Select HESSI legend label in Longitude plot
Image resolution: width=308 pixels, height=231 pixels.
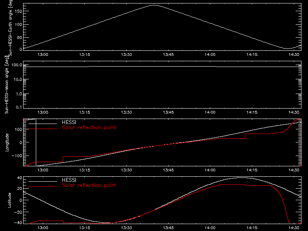coord(69,122)
